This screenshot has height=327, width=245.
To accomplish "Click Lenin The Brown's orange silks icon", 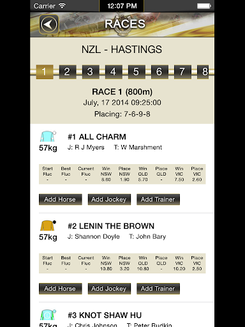I will [x=48, y=225].
